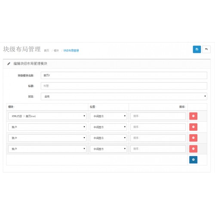Open the first row's 中间显示 position dropdown

coord(108,116)
